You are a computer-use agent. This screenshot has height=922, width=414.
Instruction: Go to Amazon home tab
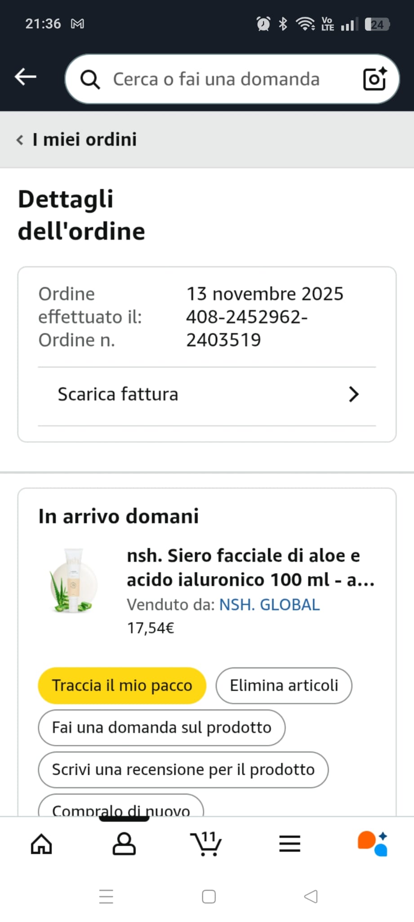click(x=41, y=844)
